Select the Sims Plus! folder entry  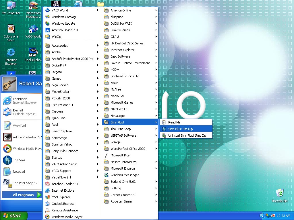(x=130, y=122)
